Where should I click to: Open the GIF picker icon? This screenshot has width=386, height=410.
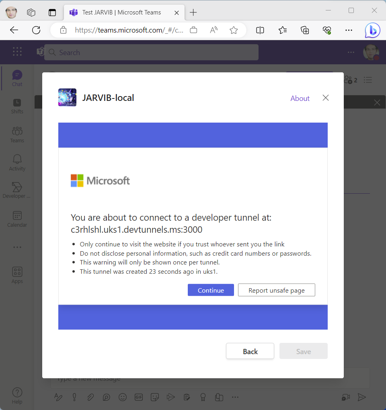[x=139, y=397]
